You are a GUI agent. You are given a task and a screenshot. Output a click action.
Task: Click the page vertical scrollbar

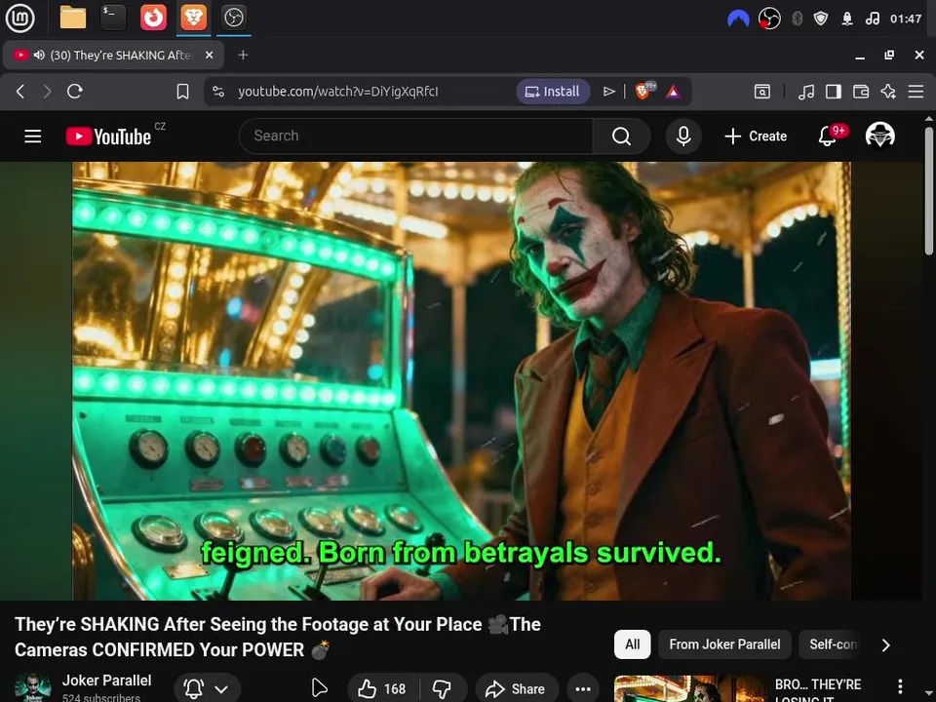tap(929, 191)
